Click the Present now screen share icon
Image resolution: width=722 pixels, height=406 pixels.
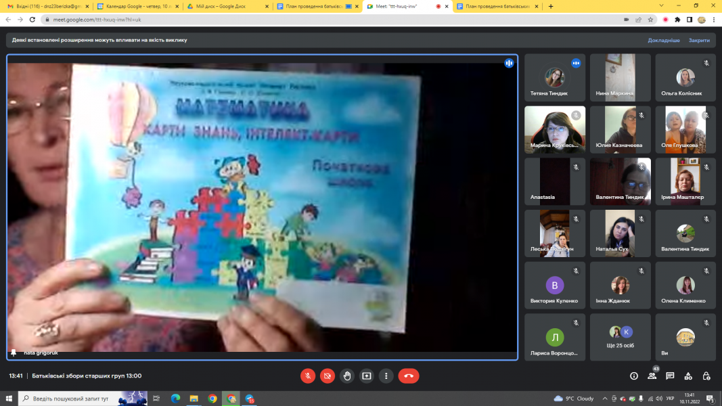click(367, 376)
